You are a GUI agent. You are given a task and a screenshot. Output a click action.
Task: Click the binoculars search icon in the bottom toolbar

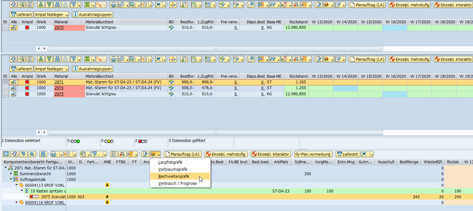pyautogui.click(x=43, y=154)
